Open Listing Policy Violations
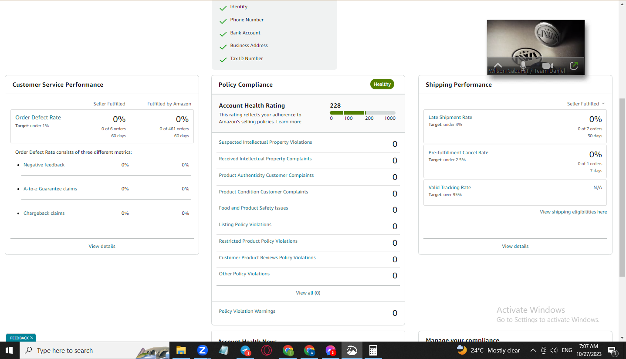 (x=245, y=224)
